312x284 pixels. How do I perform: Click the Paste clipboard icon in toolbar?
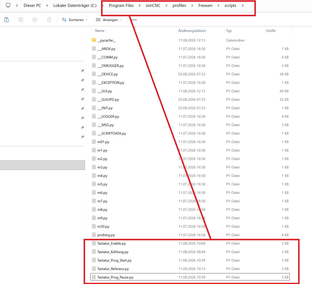point(6,20)
